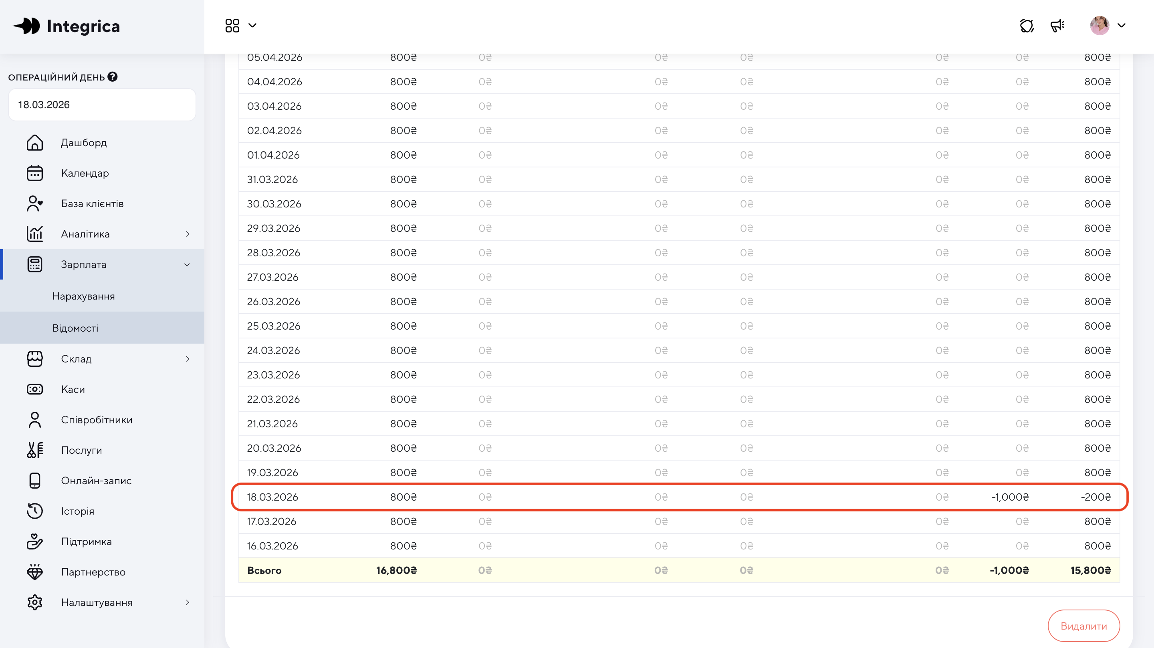This screenshot has width=1154, height=648.
Task: Click the Дашборд home icon
Action: click(x=34, y=143)
